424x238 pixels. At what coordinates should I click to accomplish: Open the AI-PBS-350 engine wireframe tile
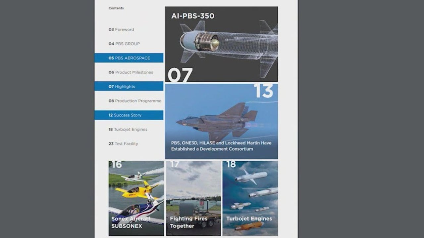click(221, 44)
